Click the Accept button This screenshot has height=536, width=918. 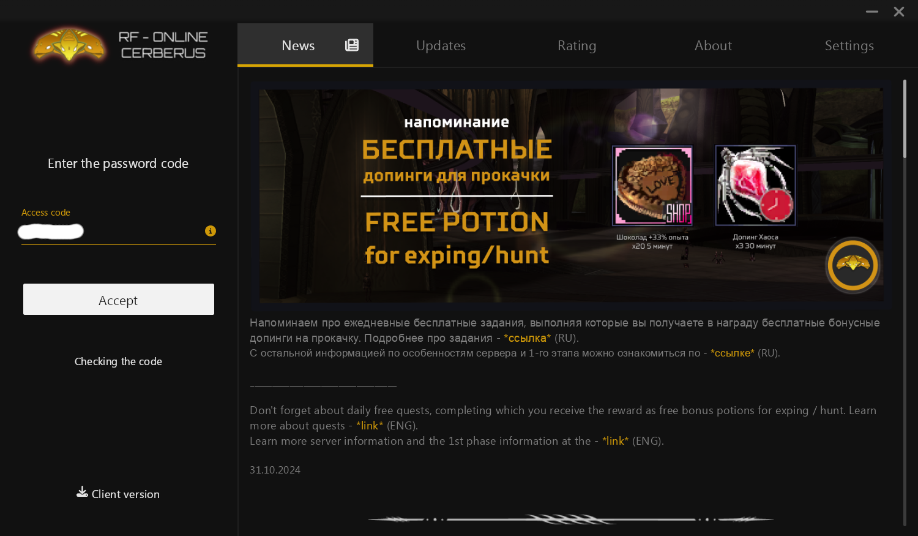[x=119, y=300]
